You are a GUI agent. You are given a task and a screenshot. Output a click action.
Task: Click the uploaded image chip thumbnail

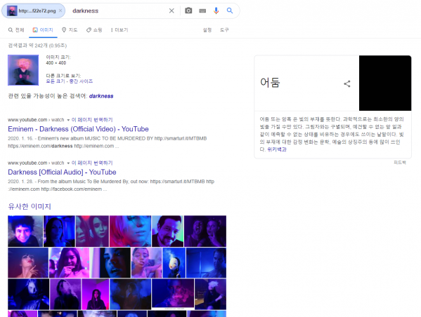(12, 11)
